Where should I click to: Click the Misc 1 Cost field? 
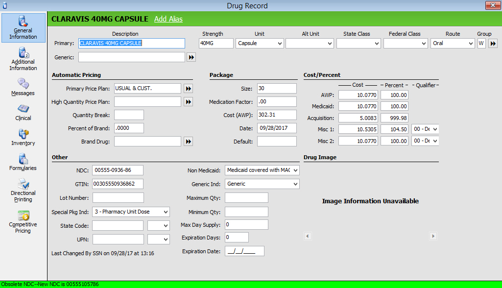(358, 129)
